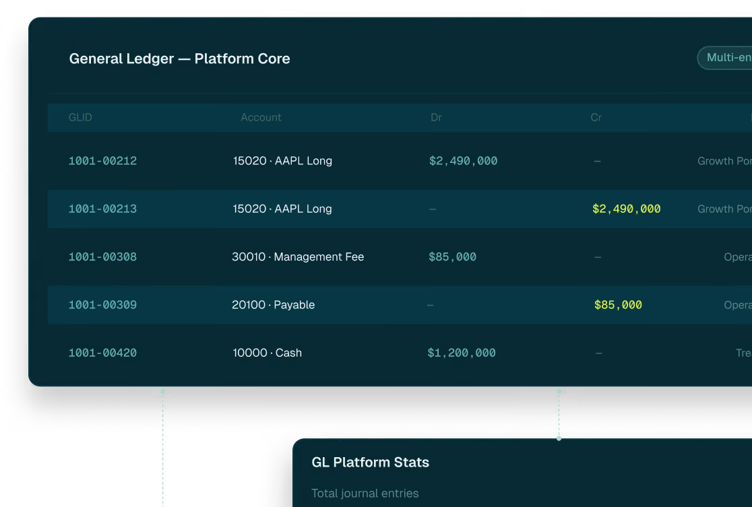Viewport: 752px width, 507px height.
Task: Click the GLID column header
Action: (x=80, y=117)
